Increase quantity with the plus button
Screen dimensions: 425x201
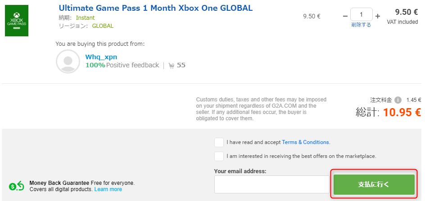pos(377,16)
